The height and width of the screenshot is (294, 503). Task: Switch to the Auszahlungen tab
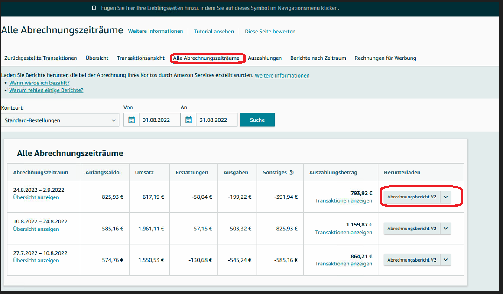(265, 58)
